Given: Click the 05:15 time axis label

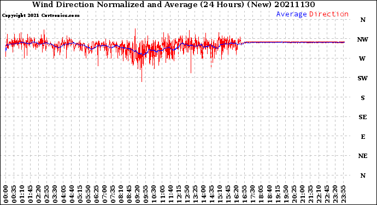Looking at the screenshot, I should (x=80, y=194).
